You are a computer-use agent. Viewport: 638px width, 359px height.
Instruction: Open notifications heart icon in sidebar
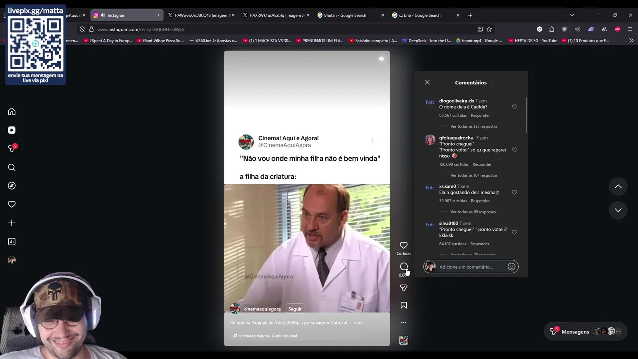12,204
